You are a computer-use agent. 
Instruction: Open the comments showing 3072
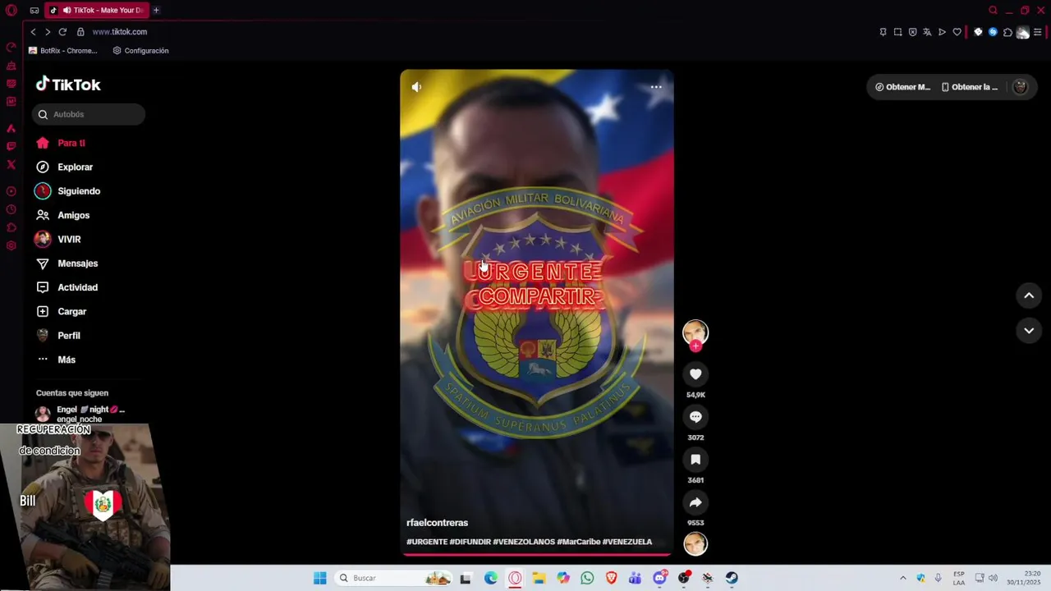pos(695,417)
